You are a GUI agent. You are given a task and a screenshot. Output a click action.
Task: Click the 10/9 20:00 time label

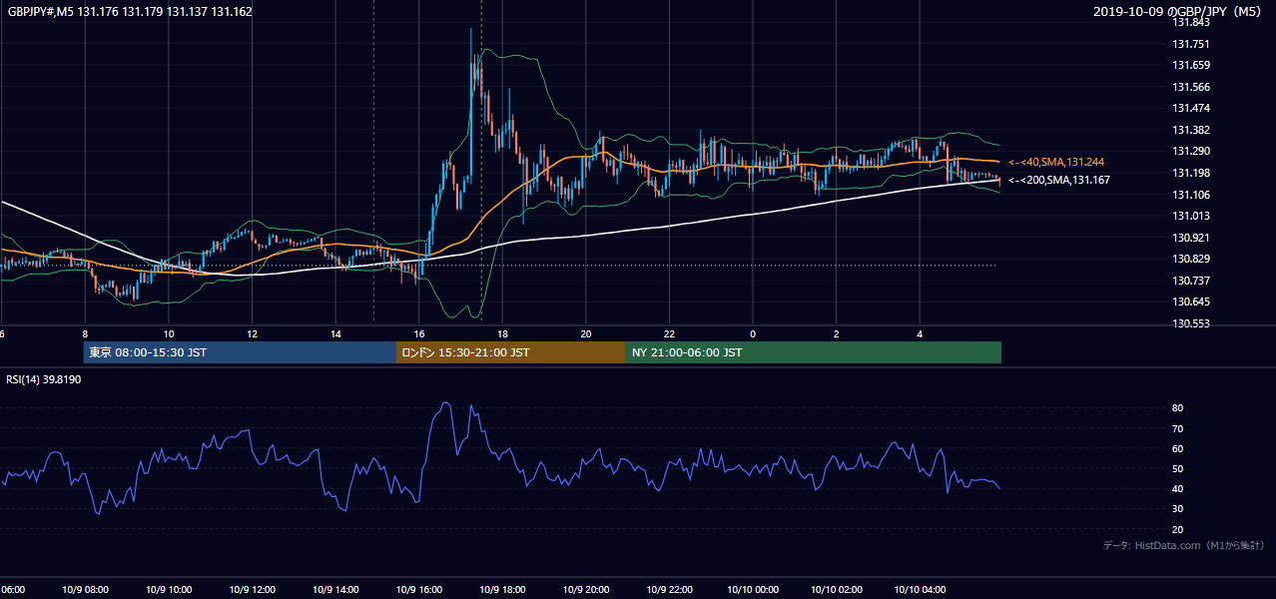pos(586,589)
